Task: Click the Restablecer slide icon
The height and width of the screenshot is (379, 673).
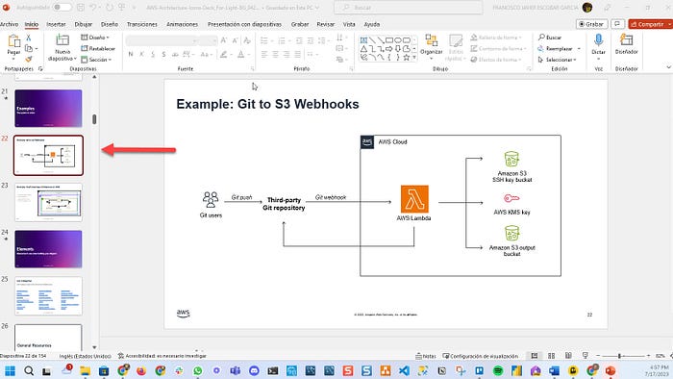Action: coord(85,48)
